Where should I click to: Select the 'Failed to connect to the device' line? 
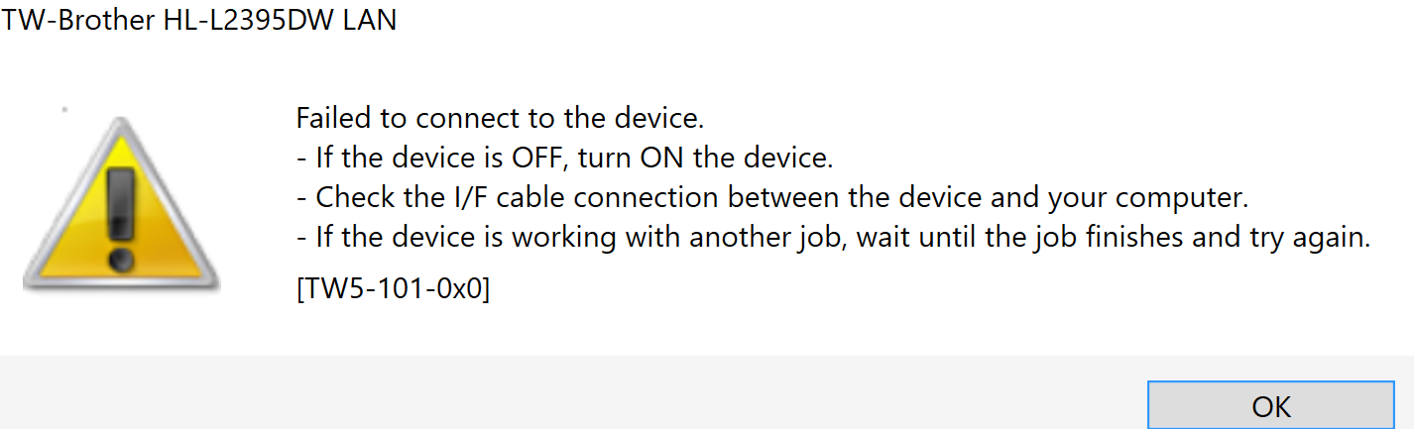tap(500, 118)
